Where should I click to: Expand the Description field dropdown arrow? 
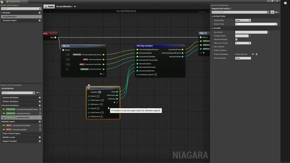click(269, 32)
